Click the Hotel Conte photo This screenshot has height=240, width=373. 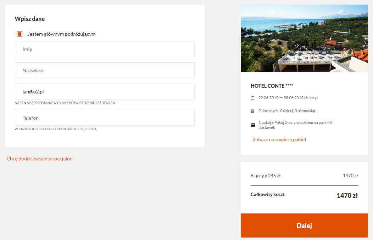pyautogui.click(x=304, y=38)
